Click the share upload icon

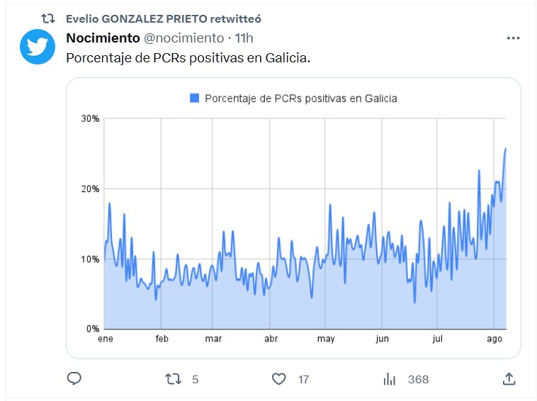click(509, 379)
